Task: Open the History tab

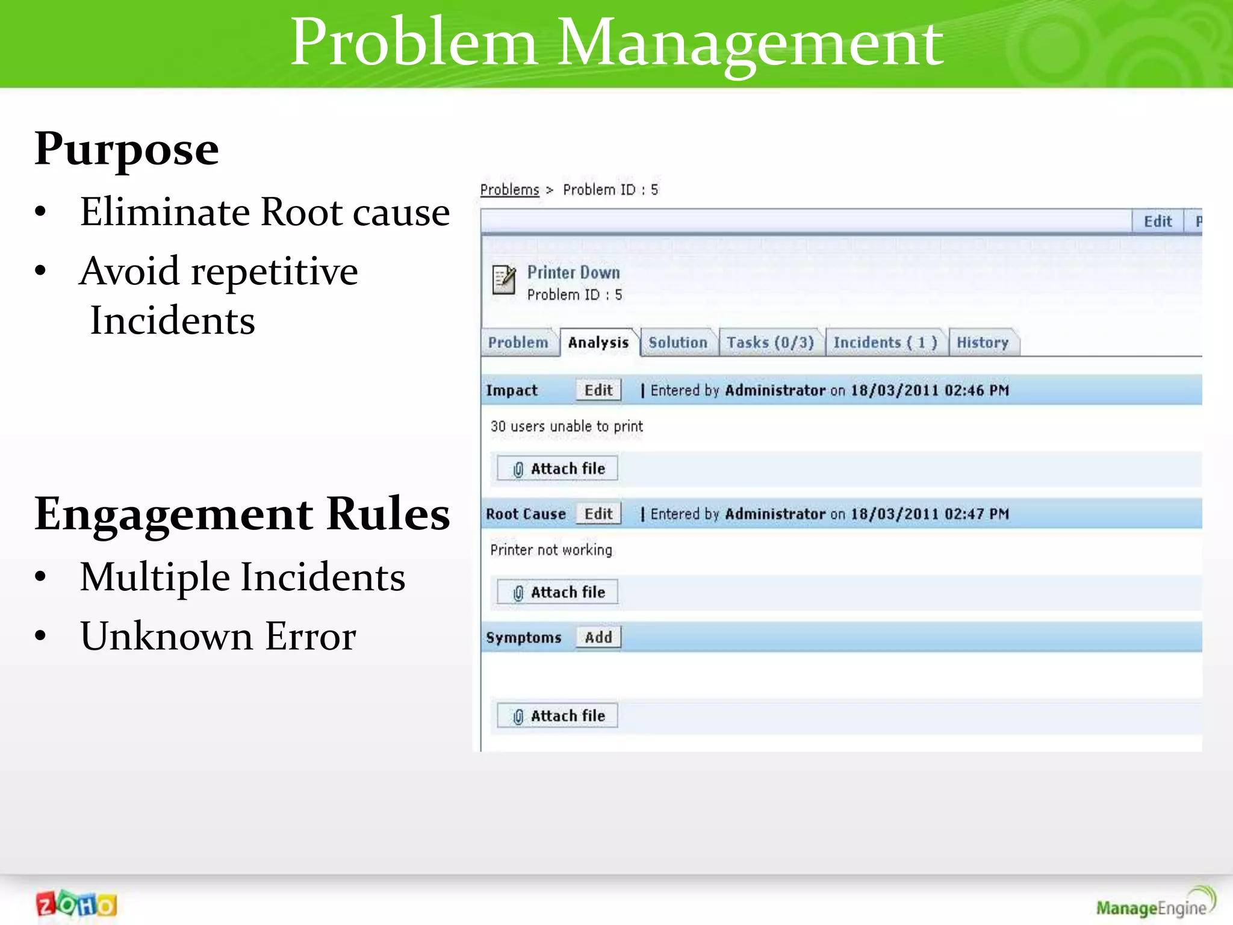Action: point(983,343)
